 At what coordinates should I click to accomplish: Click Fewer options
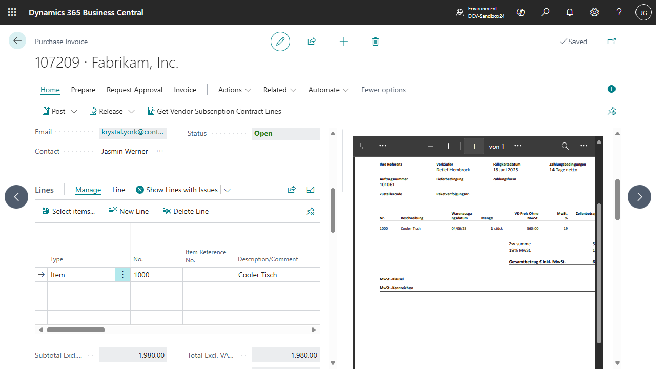pos(383,90)
